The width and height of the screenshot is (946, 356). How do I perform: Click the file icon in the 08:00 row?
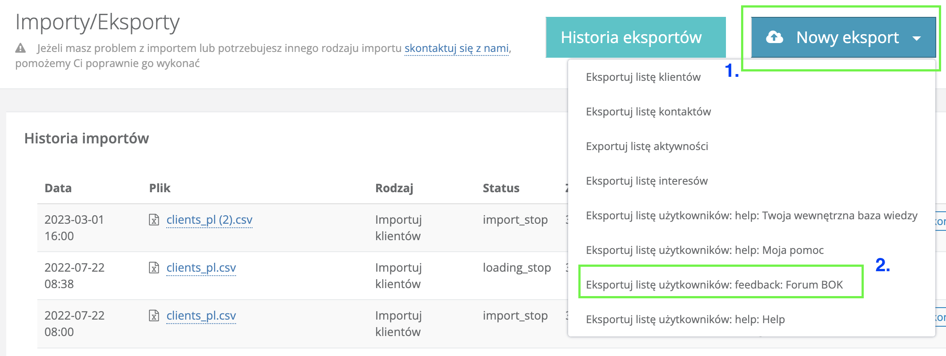154,316
